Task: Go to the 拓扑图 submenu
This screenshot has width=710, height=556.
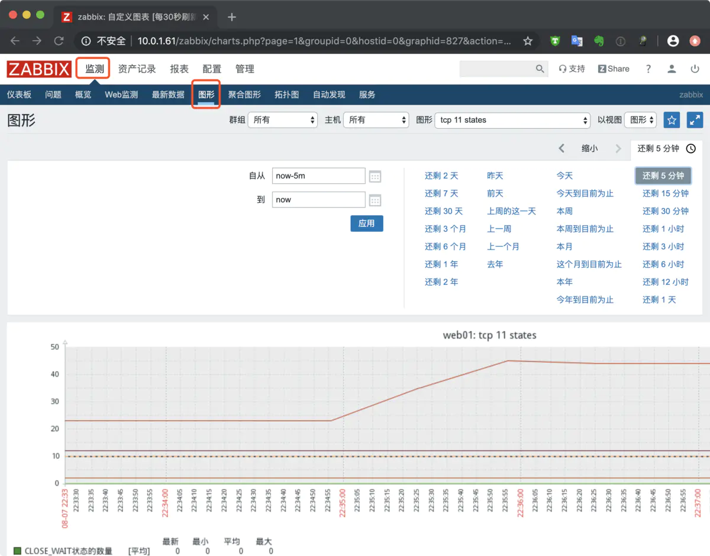Action: (286, 95)
